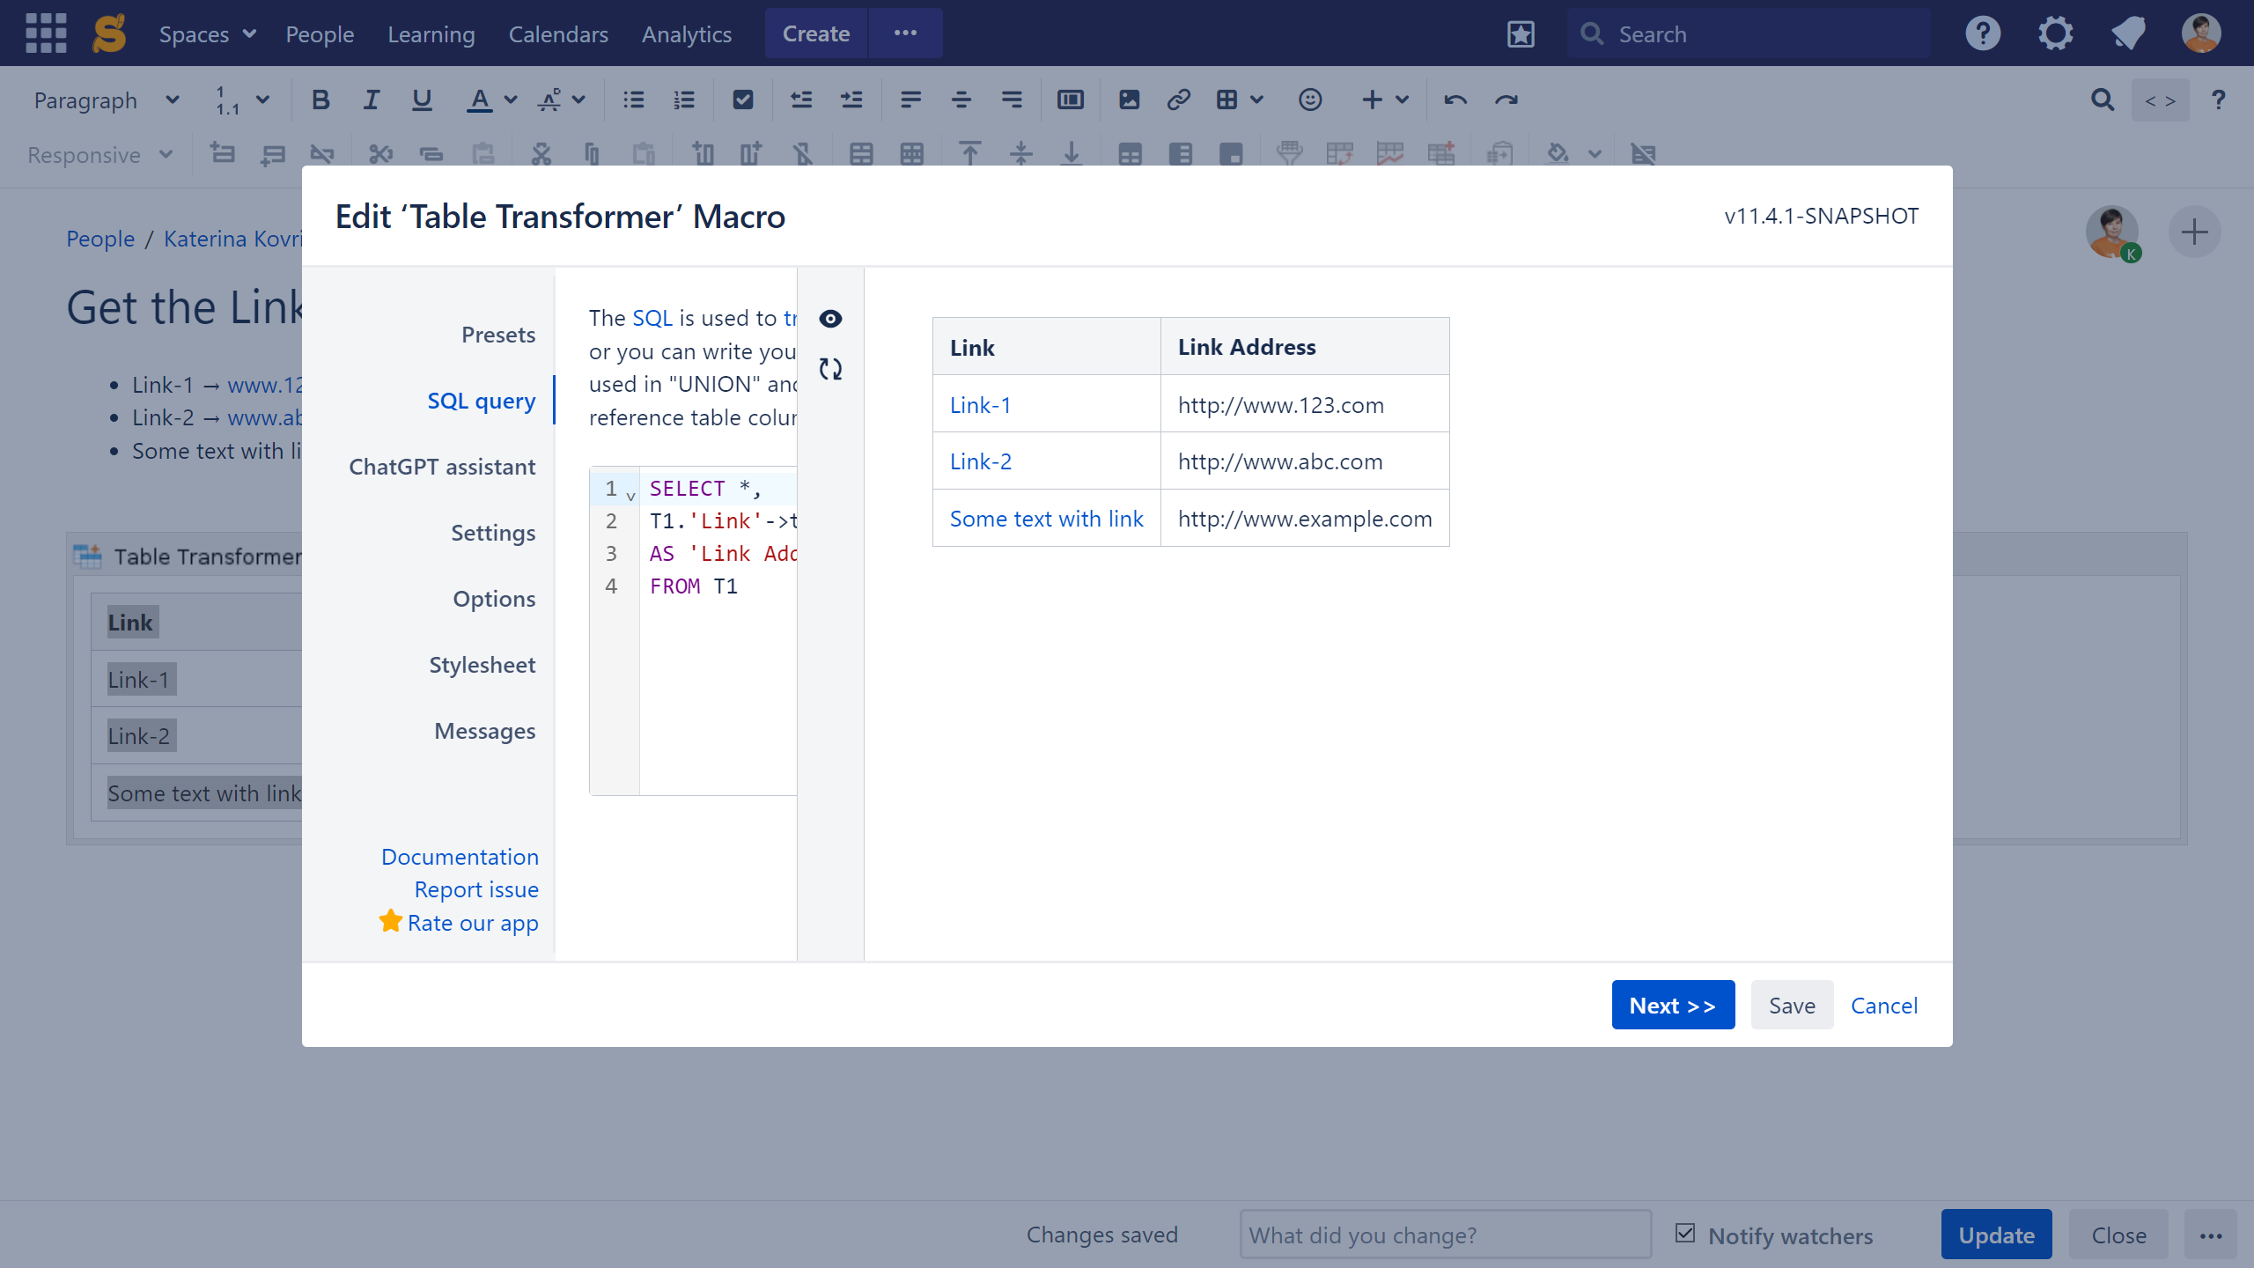Viewport: 2254px width, 1268px height.
Task: Switch to the Presets tab
Action: click(x=497, y=335)
